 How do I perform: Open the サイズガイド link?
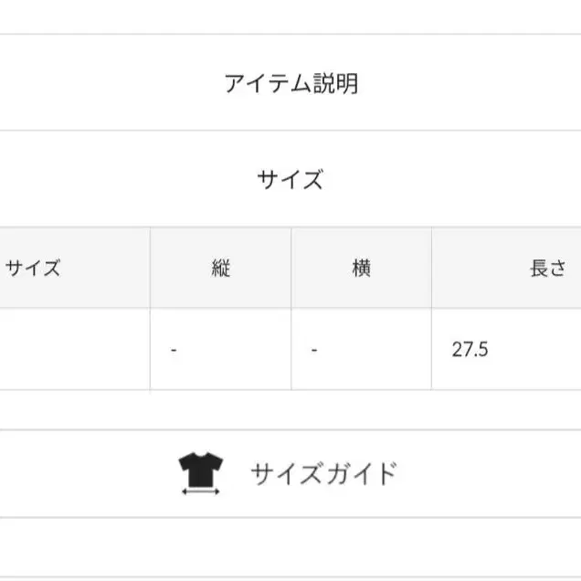pos(323,473)
